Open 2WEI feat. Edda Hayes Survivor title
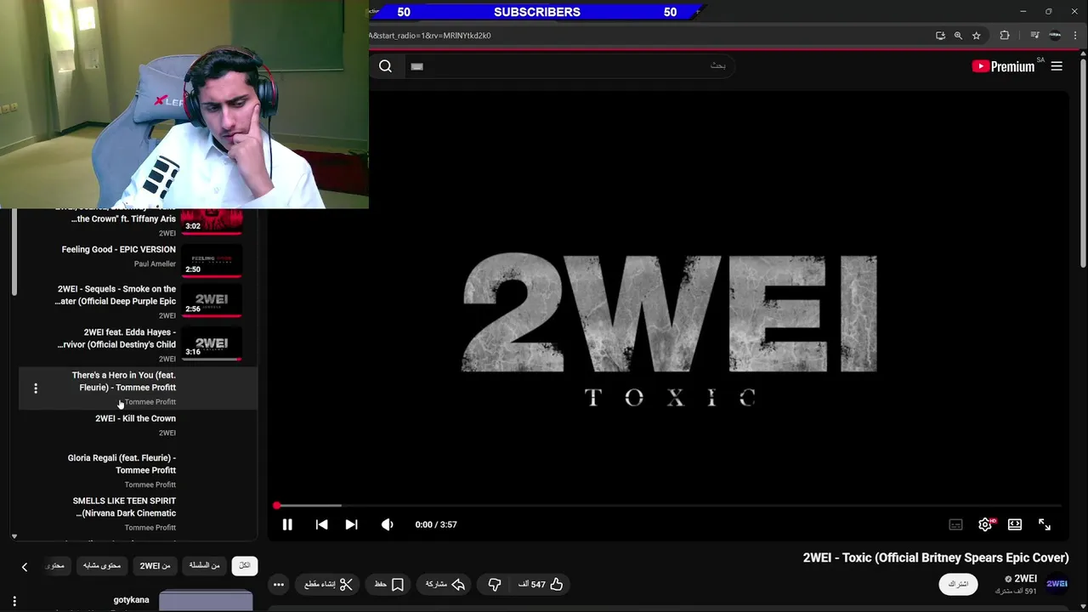This screenshot has width=1088, height=612. pyautogui.click(x=117, y=338)
